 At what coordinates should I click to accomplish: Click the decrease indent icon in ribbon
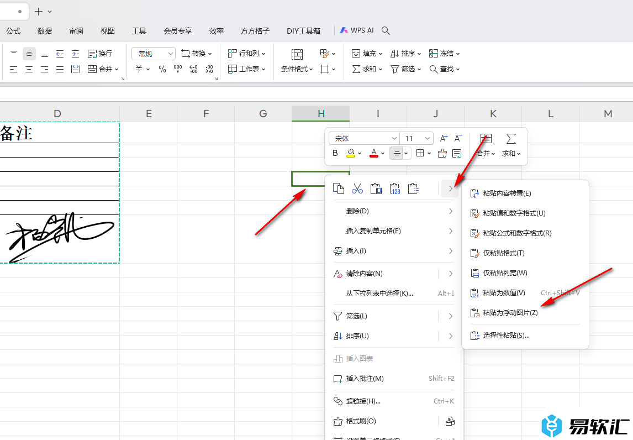(x=60, y=53)
